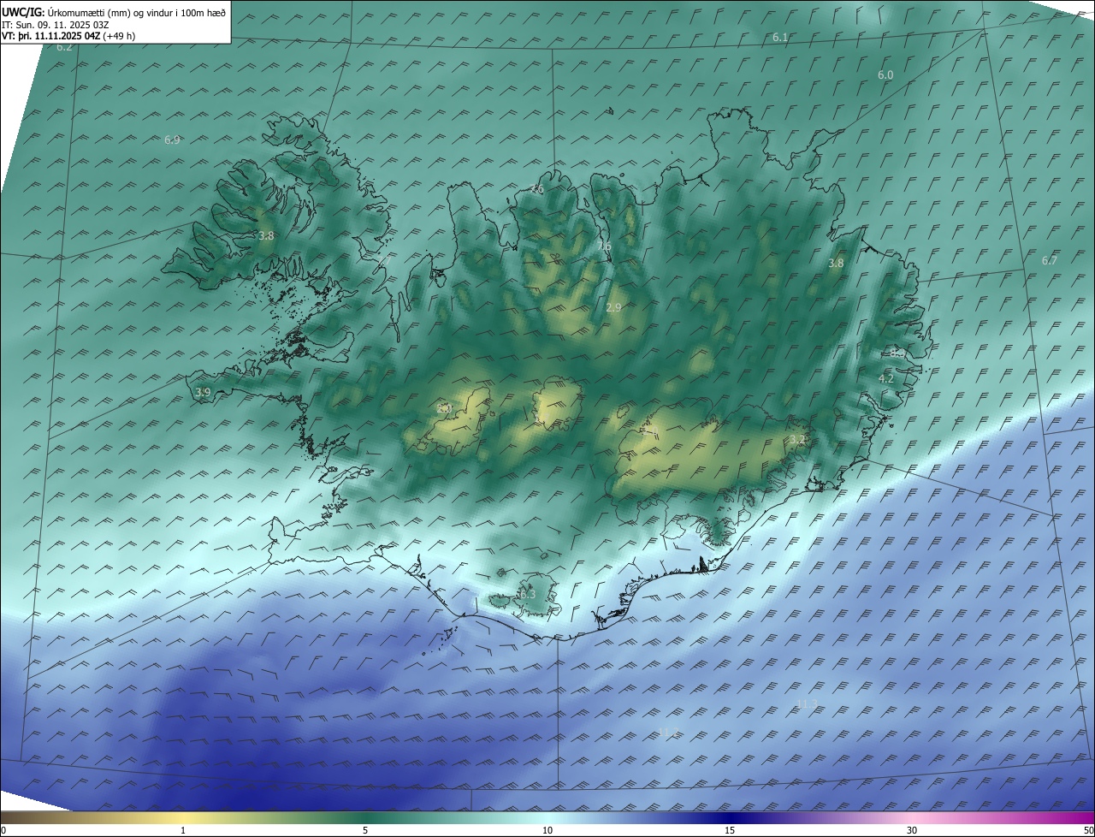The height and width of the screenshot is (837, 1095).
Task: Click the 0 tick on the colour scale
Action: point(3,830)
